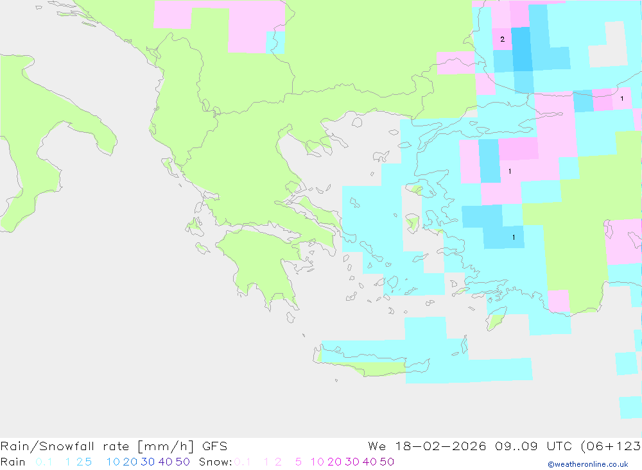Screen dimensions: 642x470
Task: Select rain legend value 5
Action: [88, 462]
